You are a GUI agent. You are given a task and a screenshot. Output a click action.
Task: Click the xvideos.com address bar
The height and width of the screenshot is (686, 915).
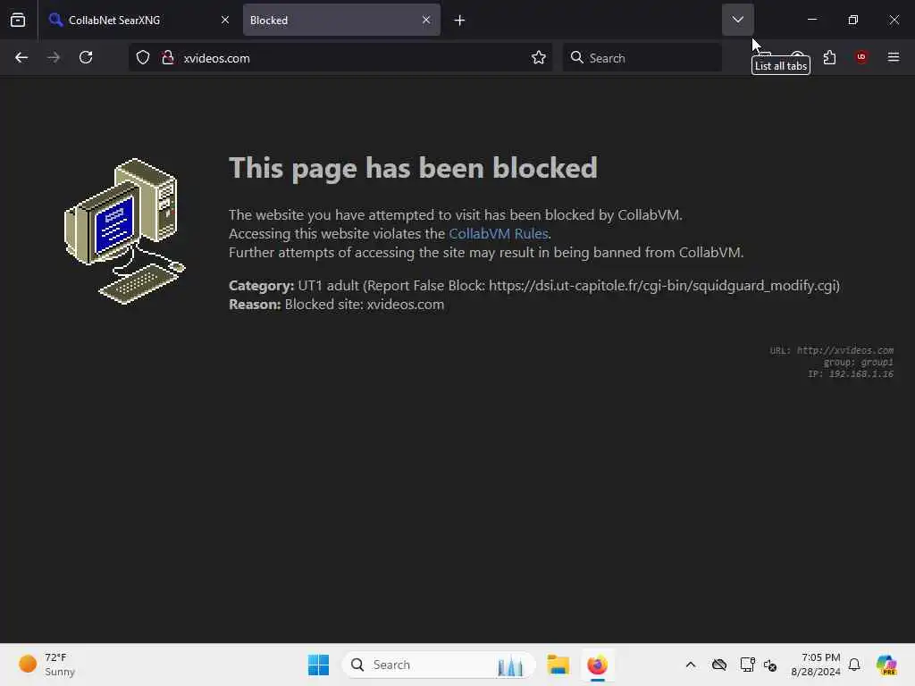tap(340, 57)
